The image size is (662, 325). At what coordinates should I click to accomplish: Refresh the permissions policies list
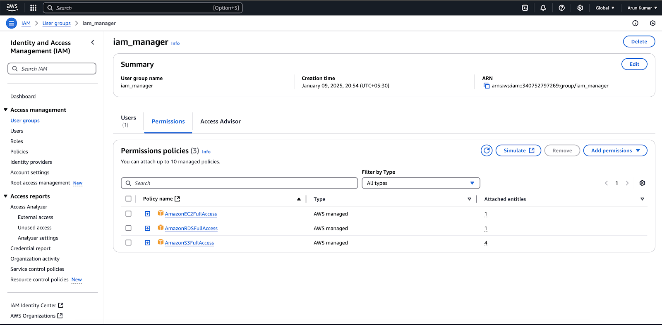point(487,151)
